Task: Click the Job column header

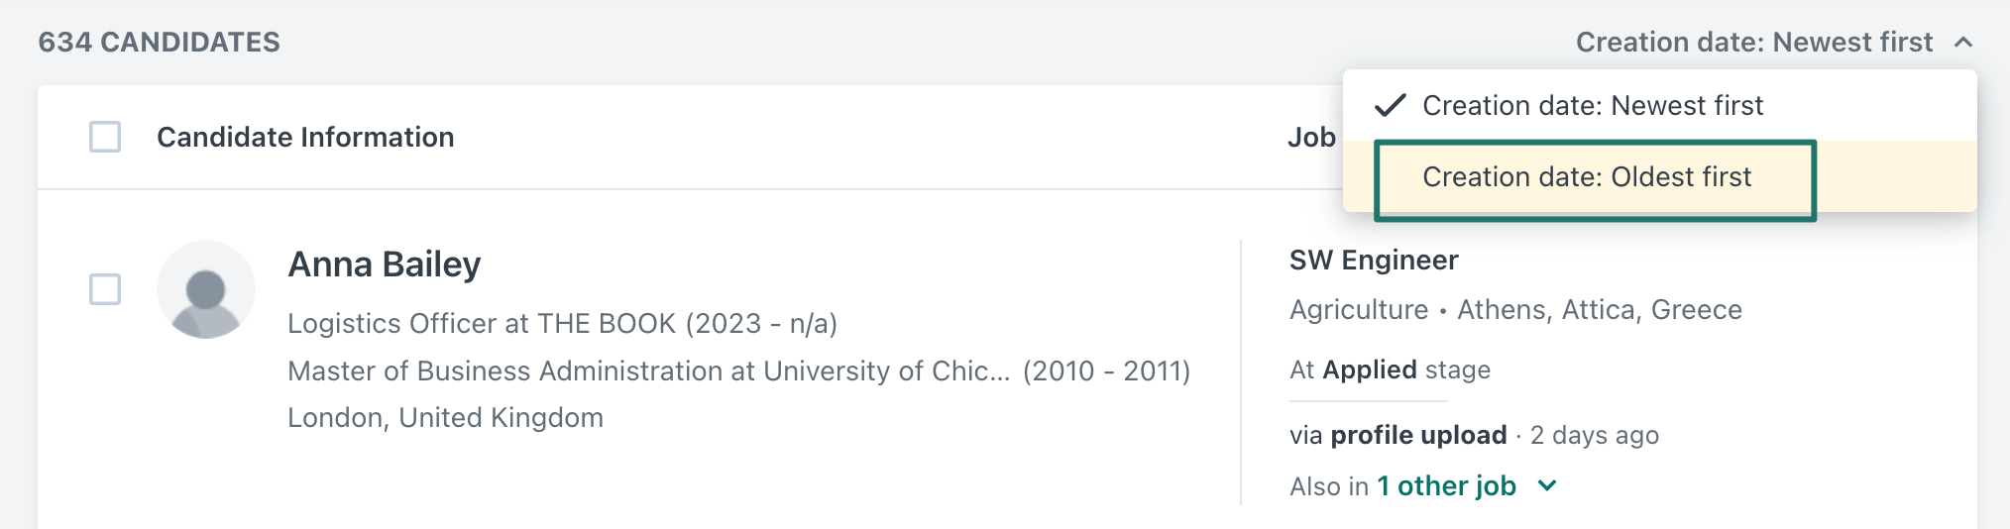Action: (x=1311, y=137)
